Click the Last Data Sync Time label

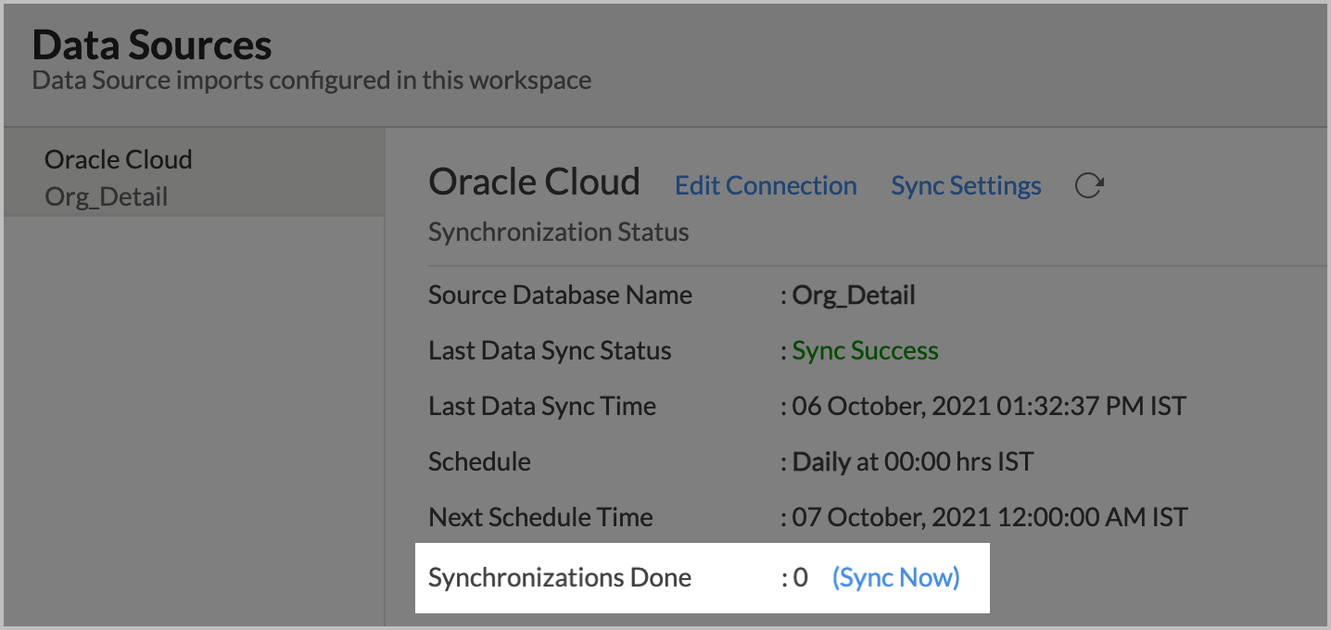[x=542, y=406]
